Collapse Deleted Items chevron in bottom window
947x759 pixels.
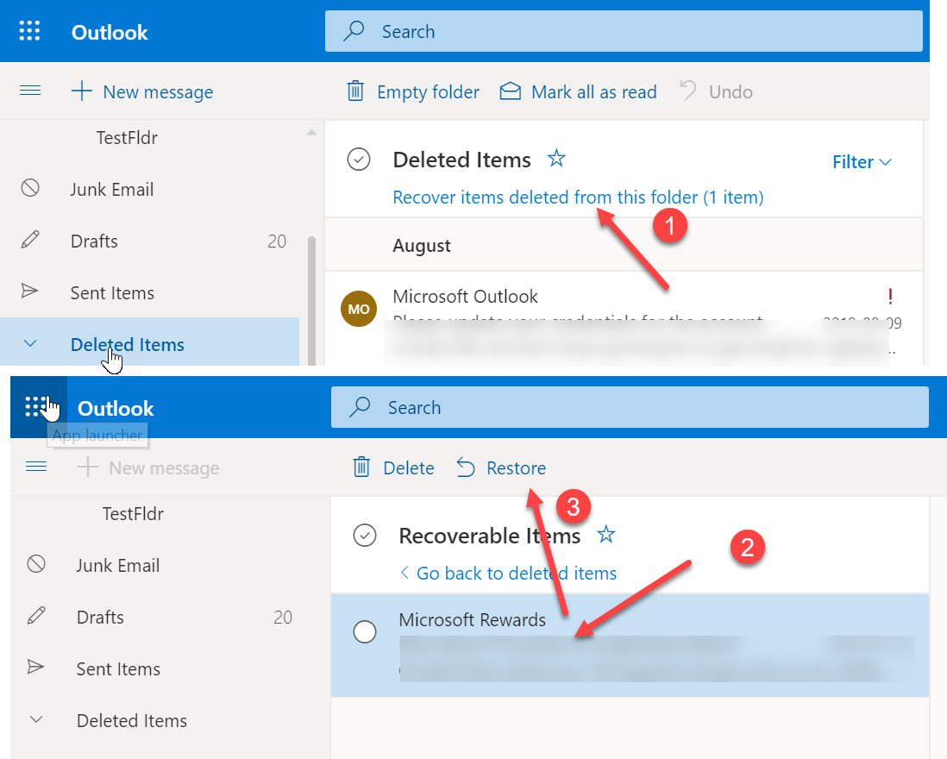pos(36,719)
